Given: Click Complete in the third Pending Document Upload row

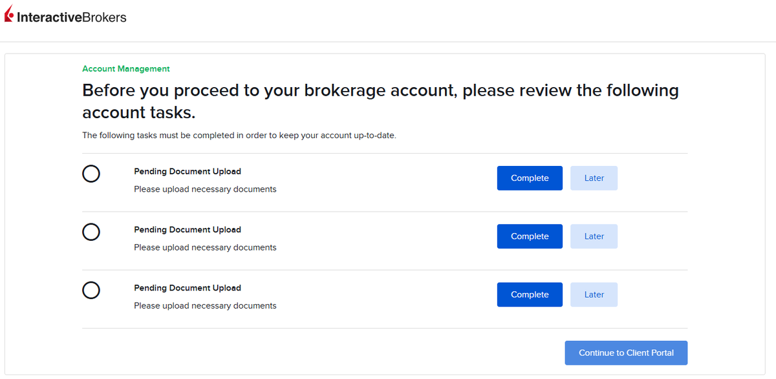Looking at the screenshot, I should tap(530, 294).
